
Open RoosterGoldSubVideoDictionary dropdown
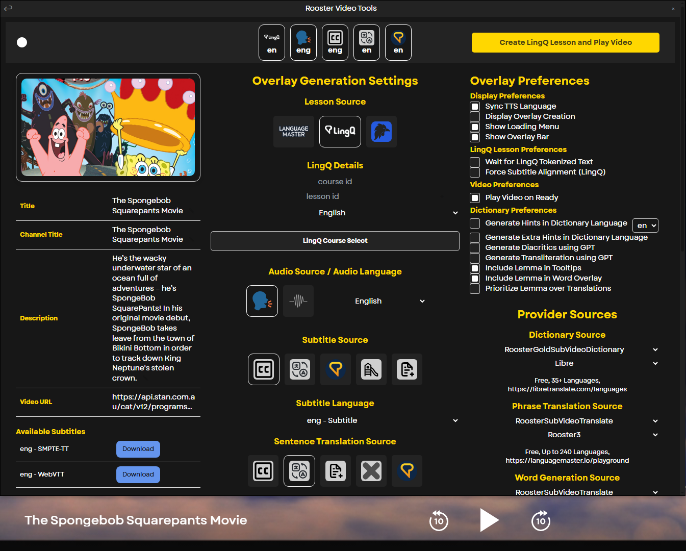(x=567, y=349)
